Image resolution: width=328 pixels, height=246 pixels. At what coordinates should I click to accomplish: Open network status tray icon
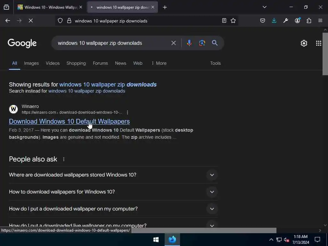(x=279, y=240)
